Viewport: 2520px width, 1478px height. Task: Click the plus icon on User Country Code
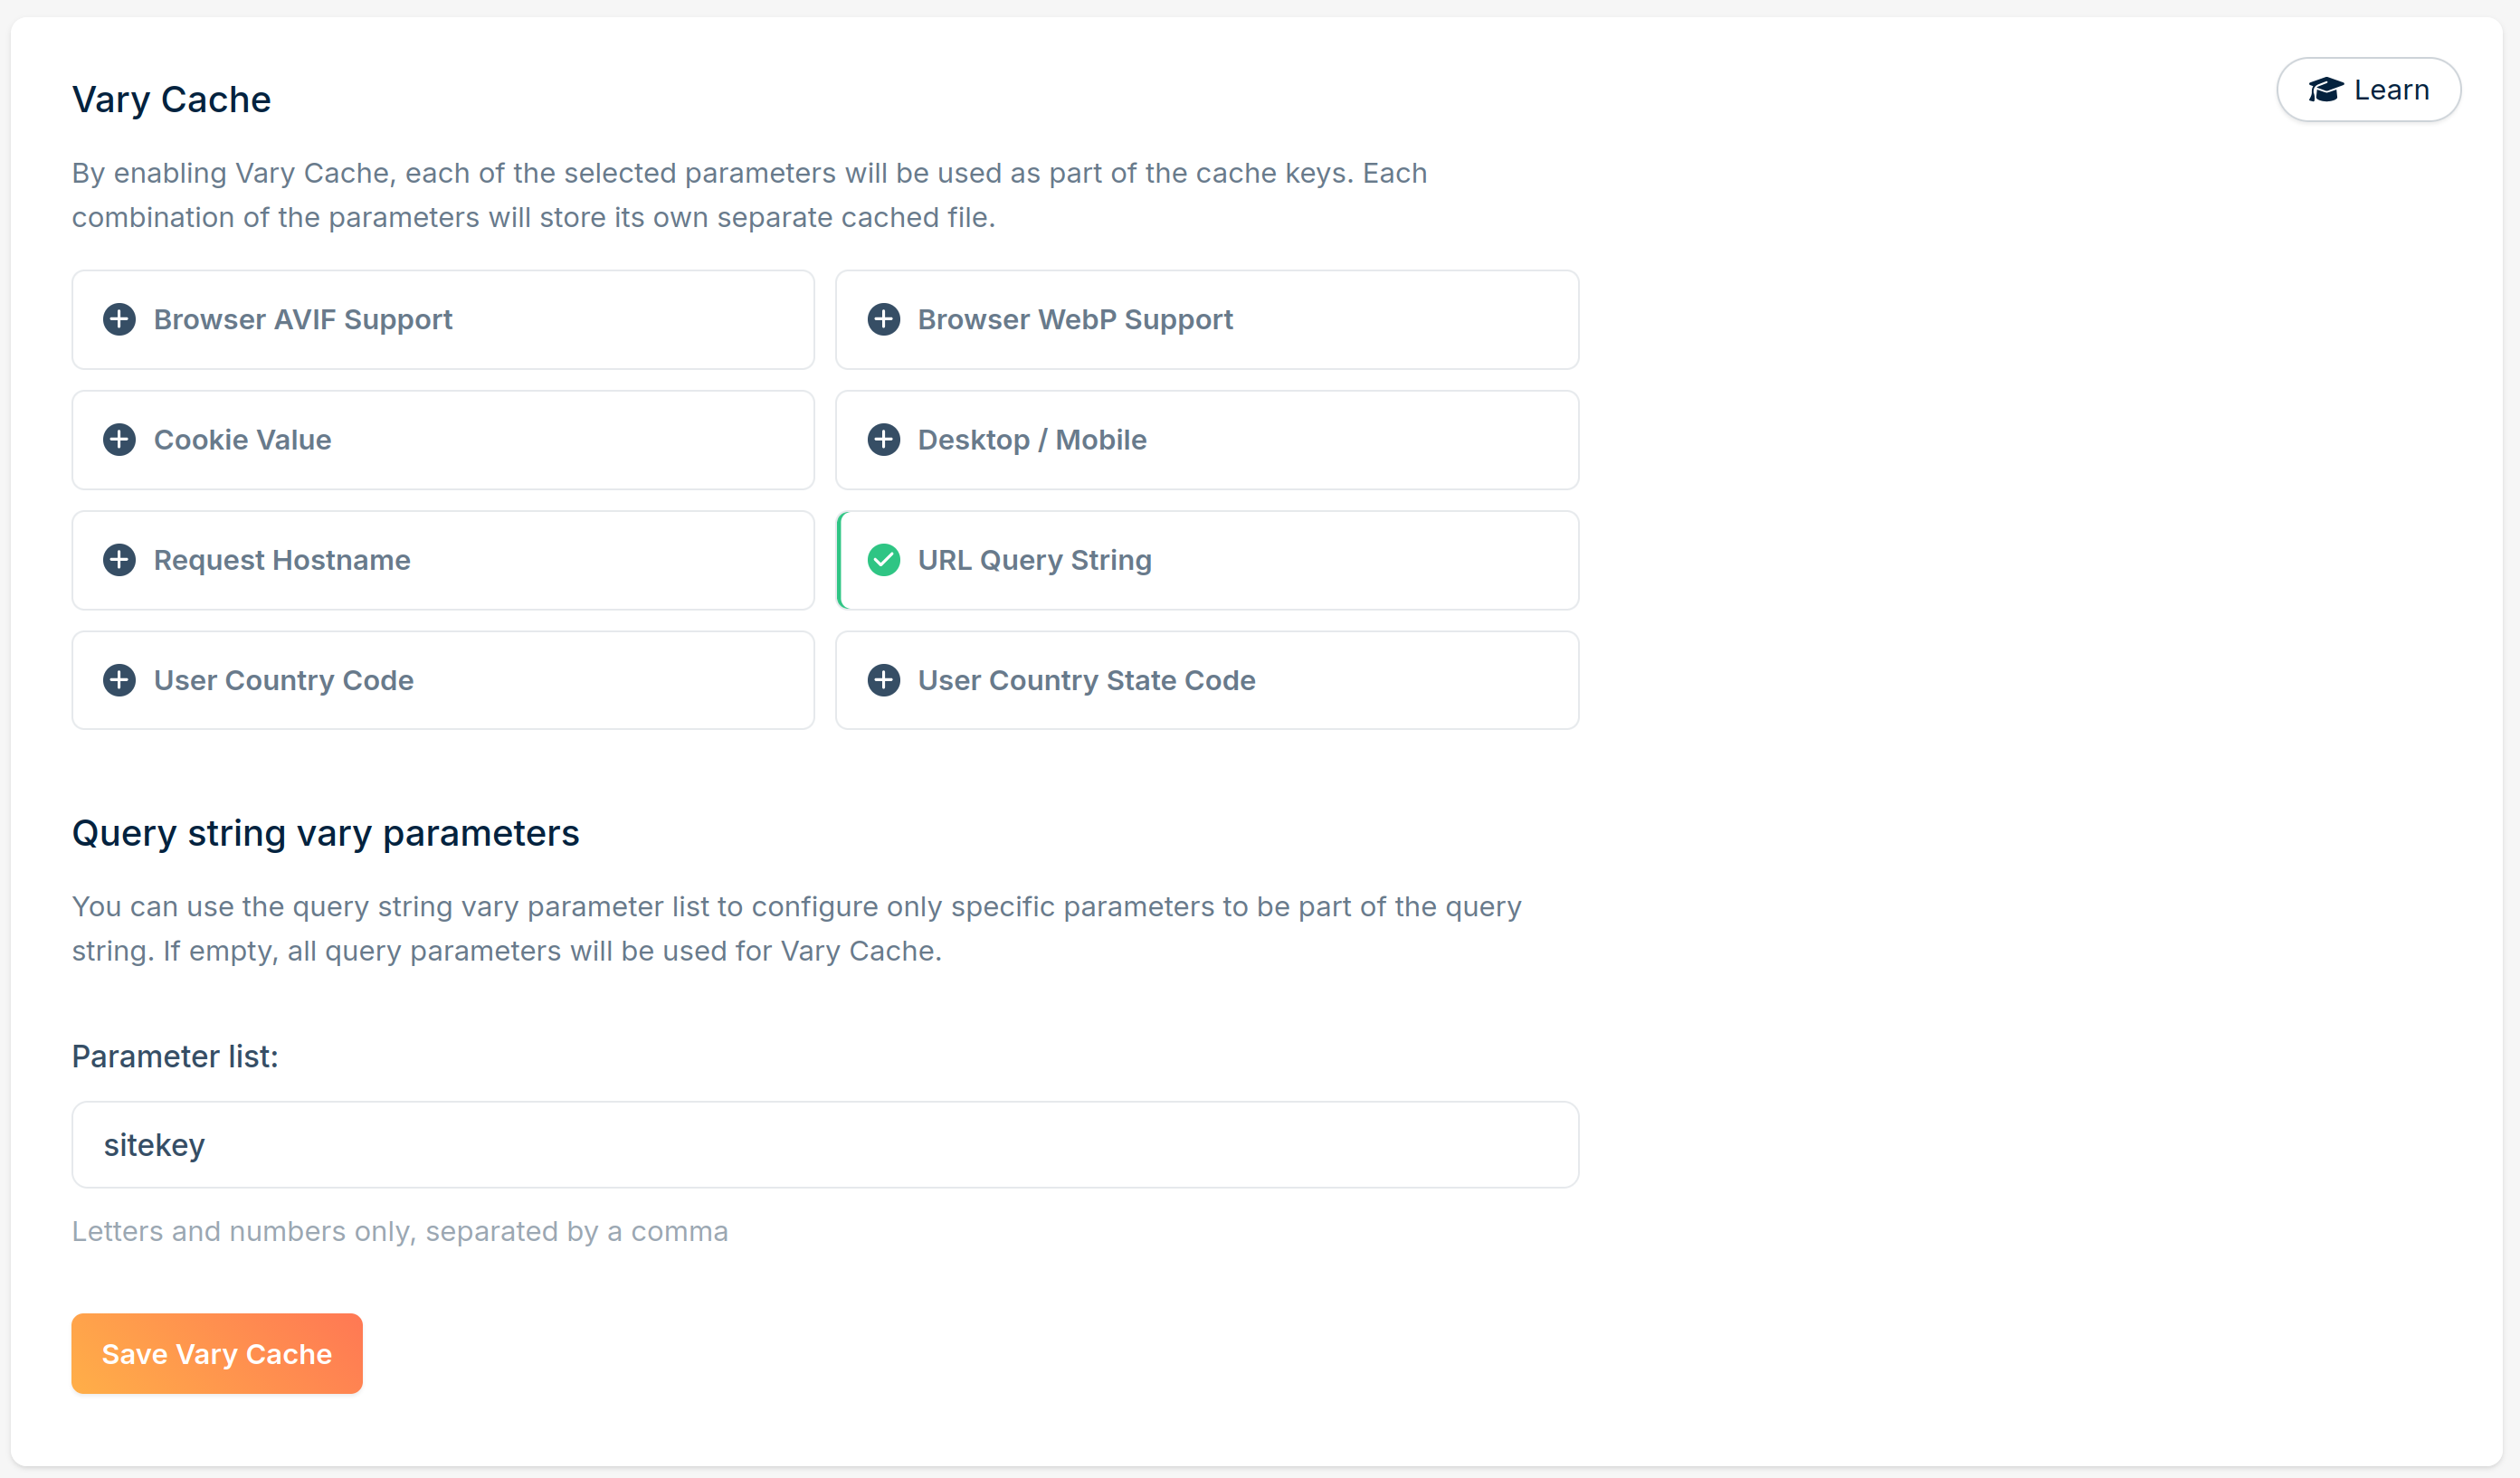(120, 679)
